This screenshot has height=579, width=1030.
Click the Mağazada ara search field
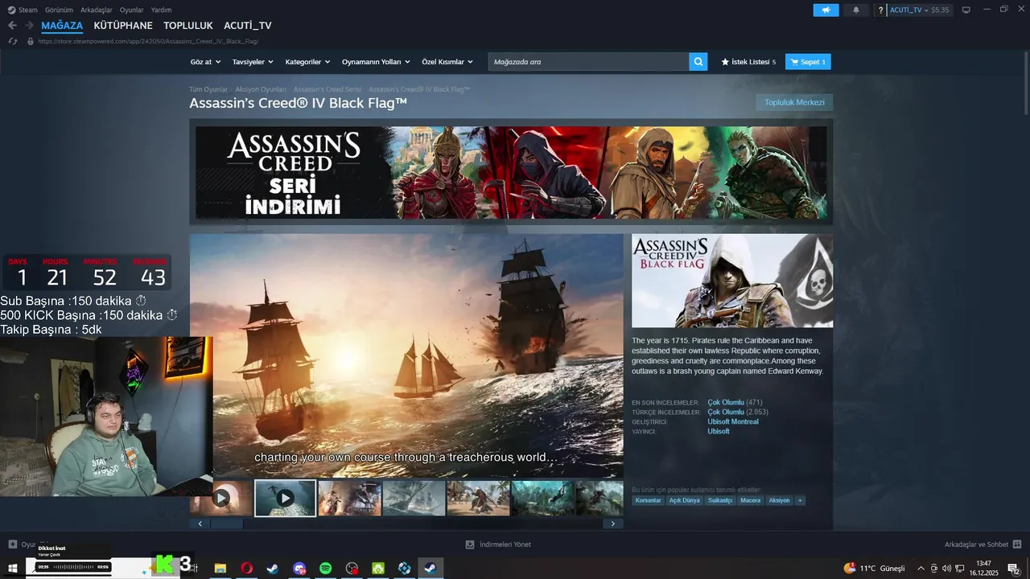pyautogui.click(x=588, y=62)
